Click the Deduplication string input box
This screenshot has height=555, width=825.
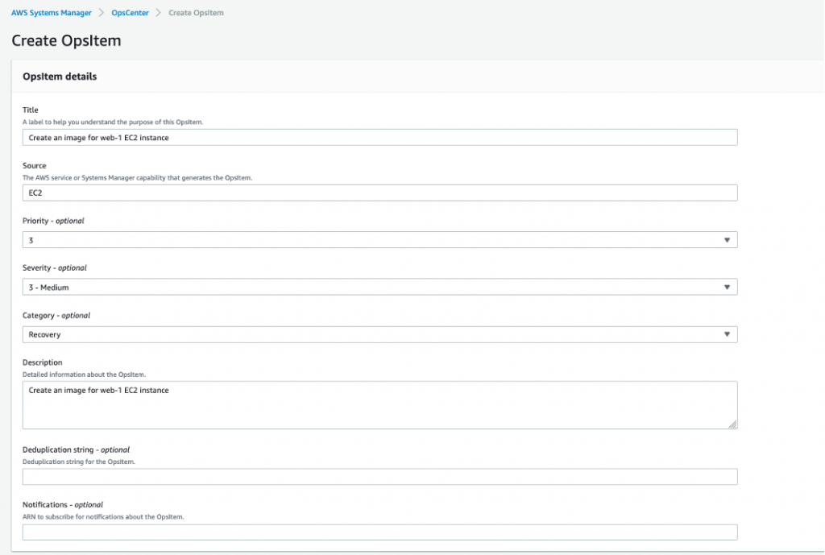pos(379,476)
